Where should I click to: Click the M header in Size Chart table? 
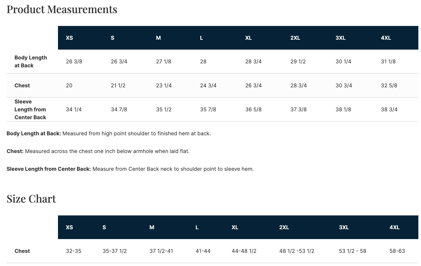(x=152, y=227)
